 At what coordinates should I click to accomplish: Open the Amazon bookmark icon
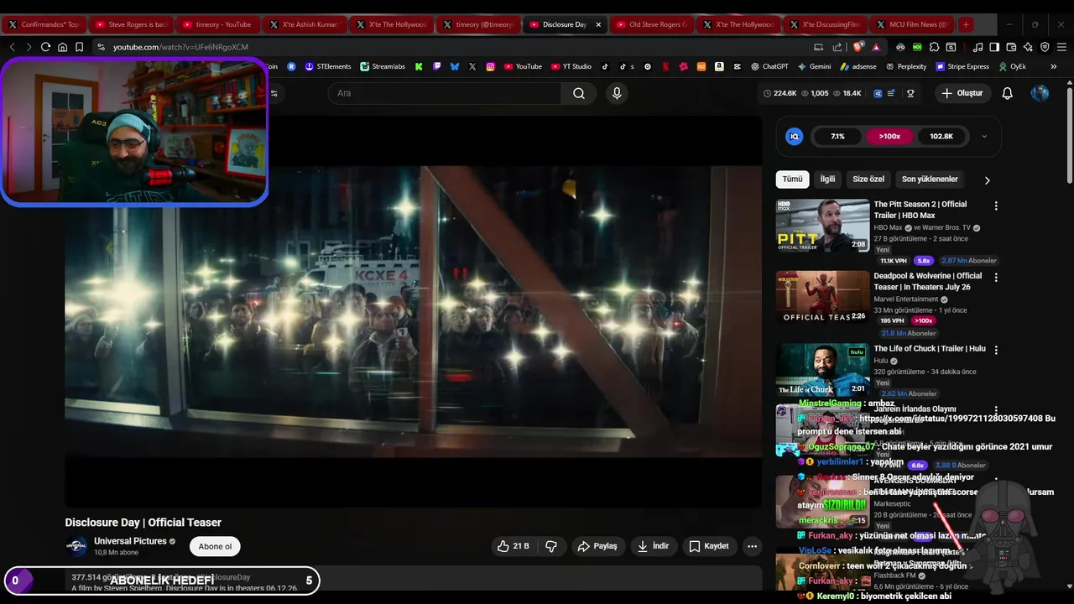[x=719, y=66]
